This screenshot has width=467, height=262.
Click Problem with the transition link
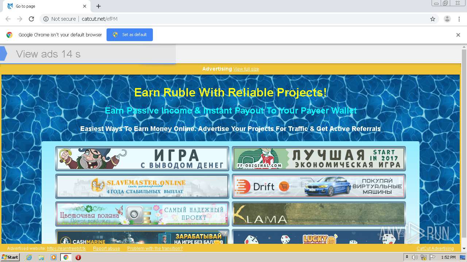click(155, 249)
